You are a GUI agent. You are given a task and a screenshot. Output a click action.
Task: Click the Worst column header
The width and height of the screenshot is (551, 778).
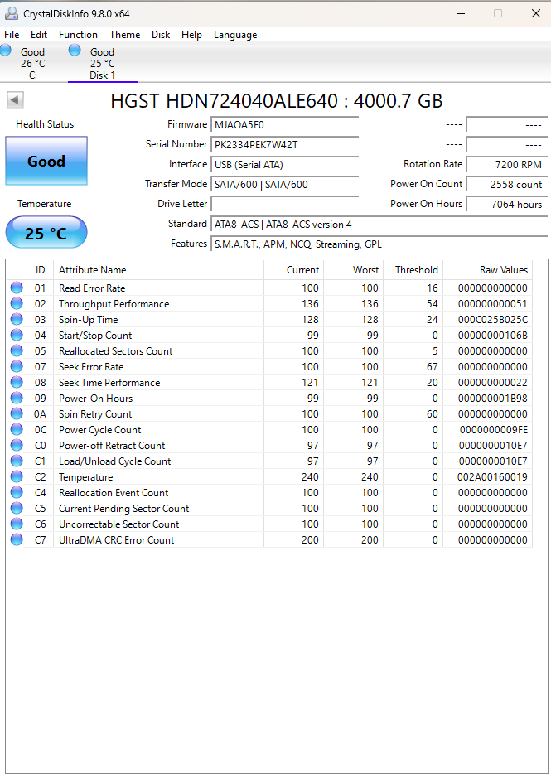354,270
